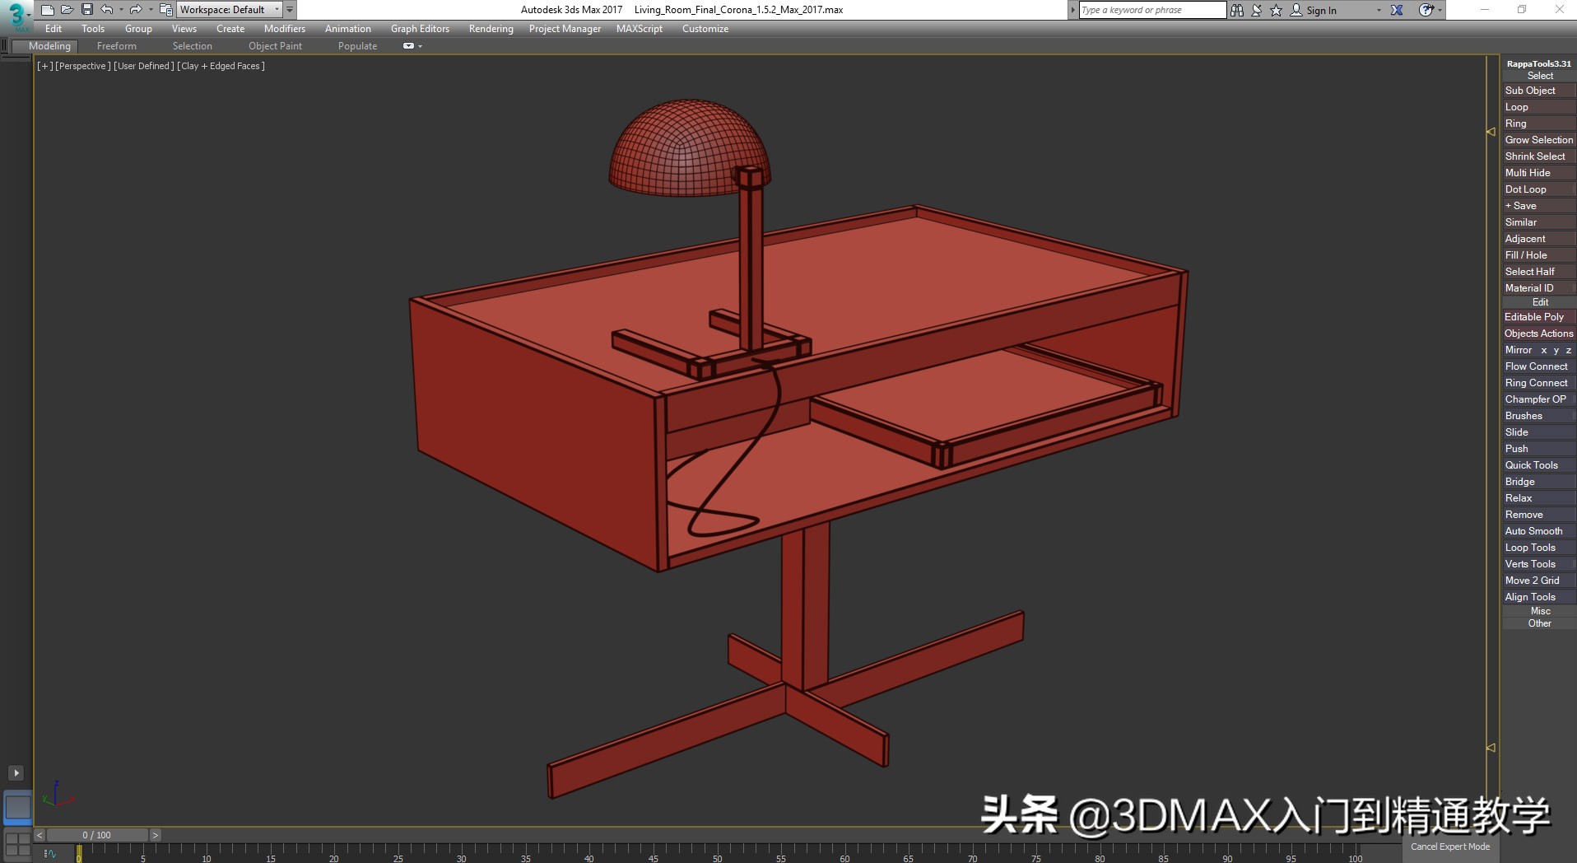Viewport: 1577px width, 863px height.
Task: Click the Auto Smooth button
Action: tap(1539, 531)
